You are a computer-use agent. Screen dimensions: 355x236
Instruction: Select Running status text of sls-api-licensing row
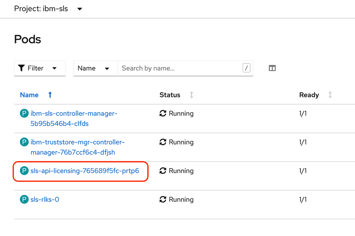pos(181,171)
